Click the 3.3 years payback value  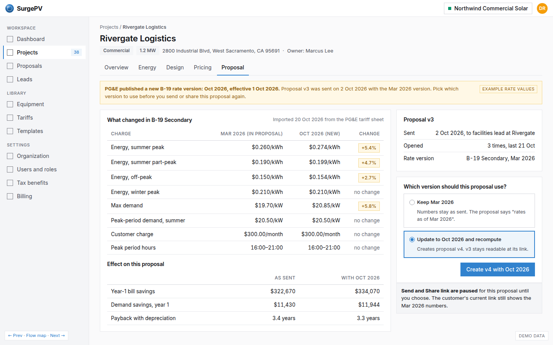click(368, 318)
